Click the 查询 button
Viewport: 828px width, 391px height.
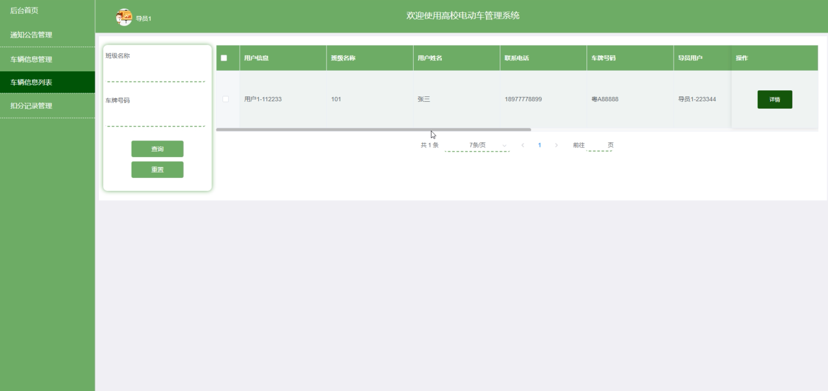tap(157, 149)
